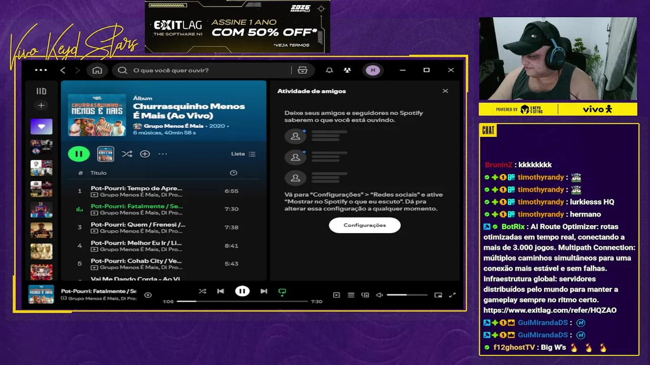Skip to previous track
This screenshot has height=365, width=650.
220,291
